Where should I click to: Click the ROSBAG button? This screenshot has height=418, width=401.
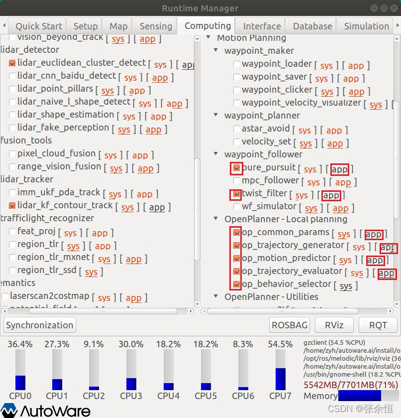click(x=290, y=325)
